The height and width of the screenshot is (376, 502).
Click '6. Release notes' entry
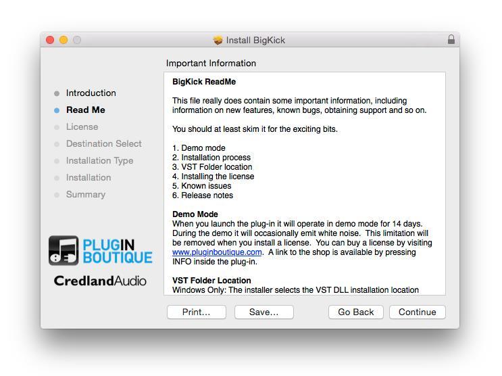203,195
